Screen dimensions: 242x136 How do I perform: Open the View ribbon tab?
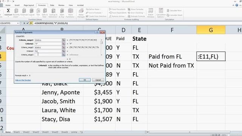[x=71, y=5]
